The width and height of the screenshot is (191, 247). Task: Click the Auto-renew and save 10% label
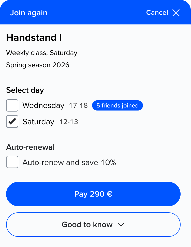coord(69,162)
